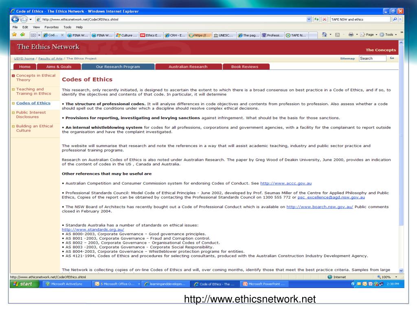Run the search with the magnifier icon
Viewport: 417px width, 312px height.
point(395,19)
